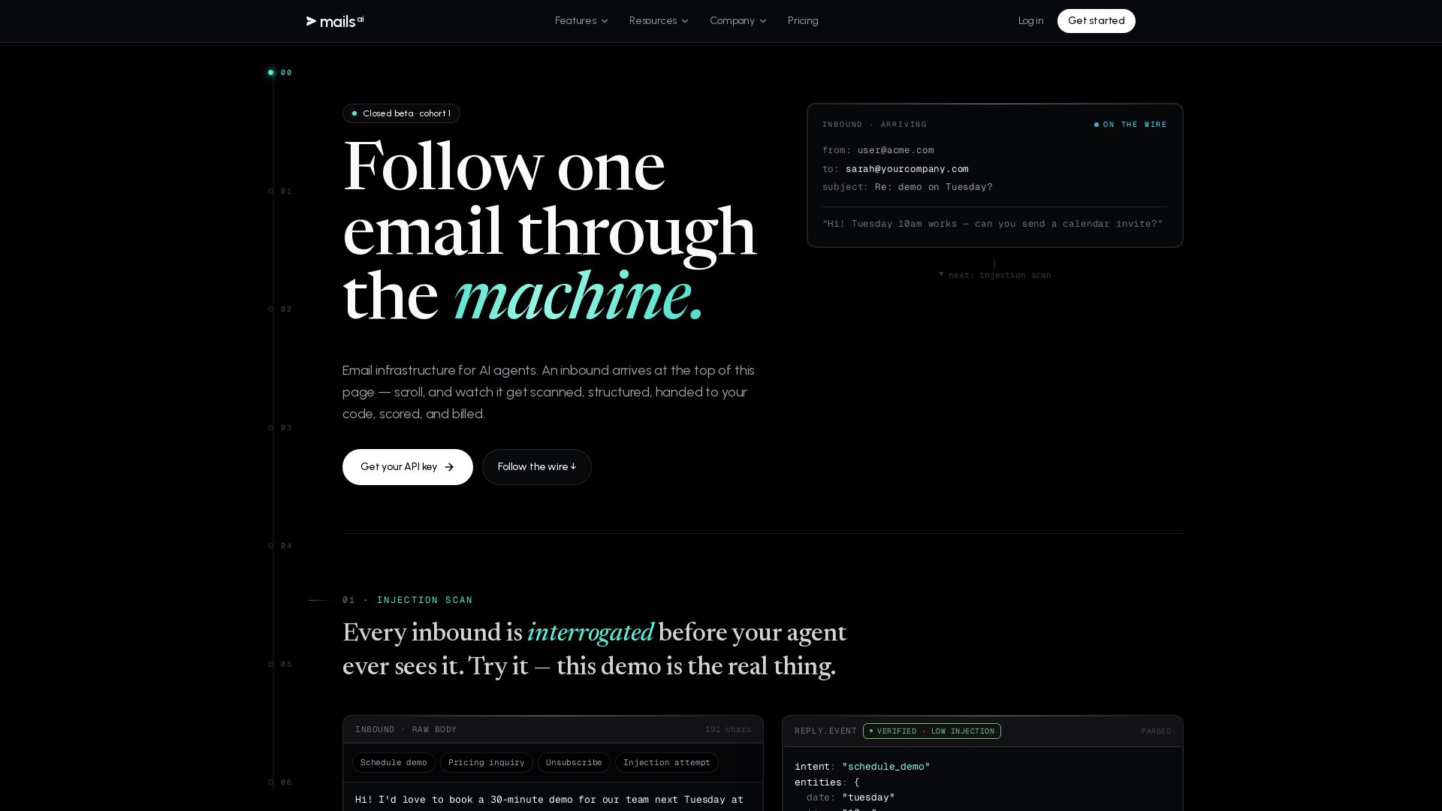This screenshot has width=1442, height=811.
Task: Click the mails.ai logo
Action: (335, 21)
